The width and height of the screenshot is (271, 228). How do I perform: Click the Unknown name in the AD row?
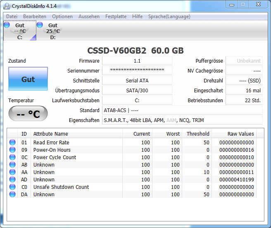click(x=44, y=179)
